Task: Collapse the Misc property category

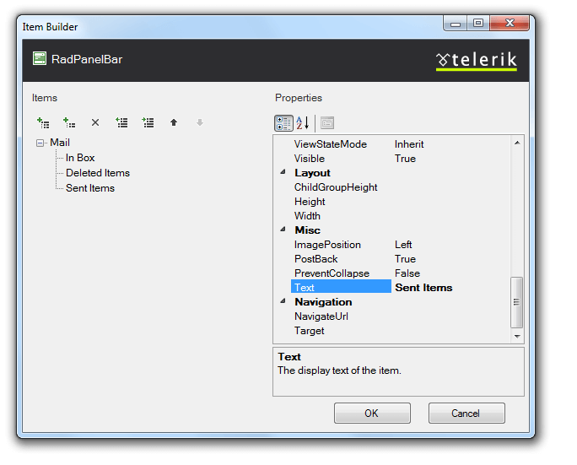Action: 283,230
